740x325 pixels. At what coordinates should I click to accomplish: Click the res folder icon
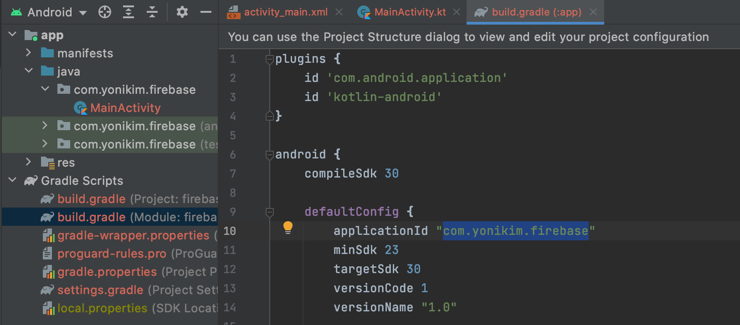click(47, 162)
